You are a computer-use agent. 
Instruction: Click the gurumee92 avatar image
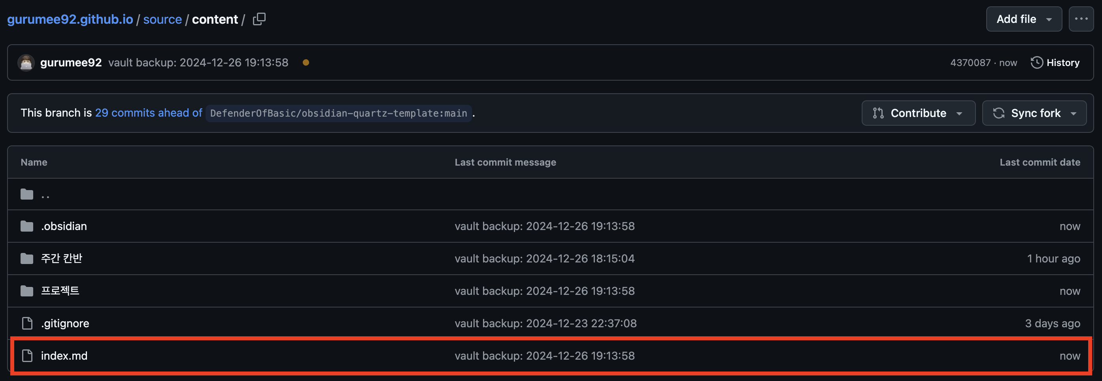(x=26, y=63)
